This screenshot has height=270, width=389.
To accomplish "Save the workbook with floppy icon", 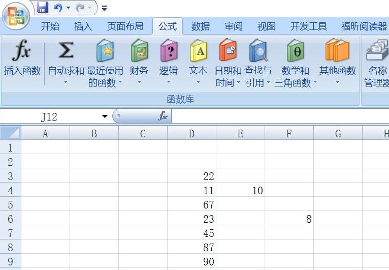I will point(43,7).
